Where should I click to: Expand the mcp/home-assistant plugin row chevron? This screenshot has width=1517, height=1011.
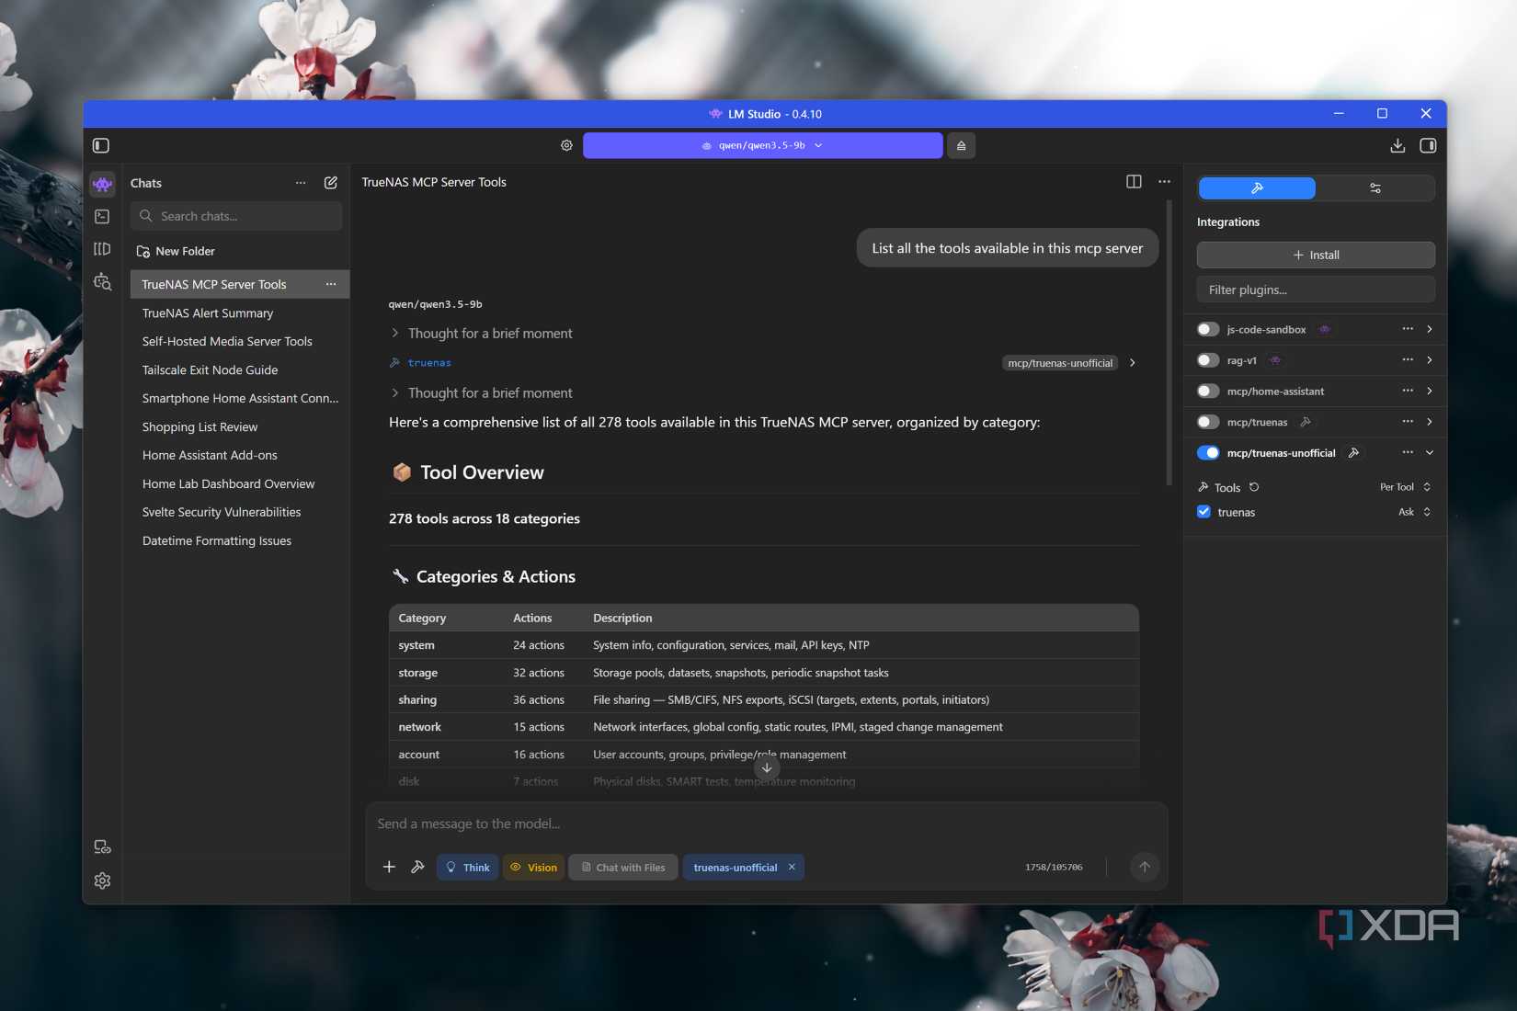[1430, 391]
